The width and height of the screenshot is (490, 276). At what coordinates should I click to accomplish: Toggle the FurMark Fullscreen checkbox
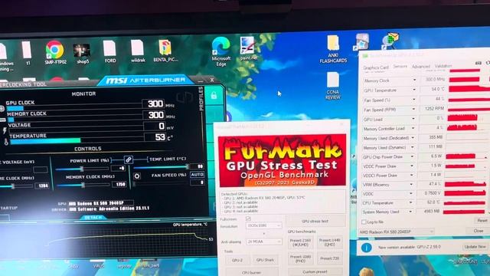coord(248,219)
